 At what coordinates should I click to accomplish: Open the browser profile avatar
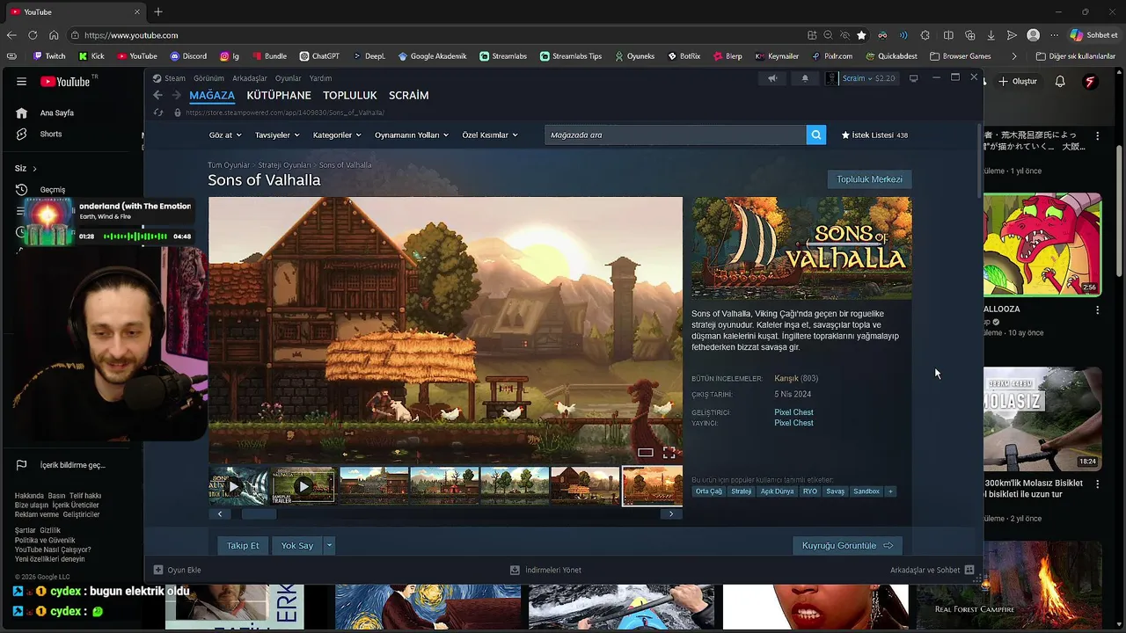pos(1034,35)
